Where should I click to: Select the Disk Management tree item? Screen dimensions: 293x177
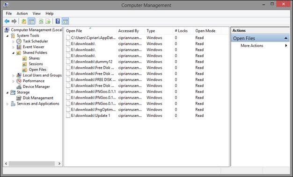click(38, 98)
